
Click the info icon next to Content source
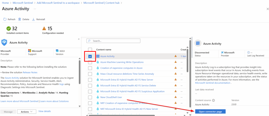(213, 100)
